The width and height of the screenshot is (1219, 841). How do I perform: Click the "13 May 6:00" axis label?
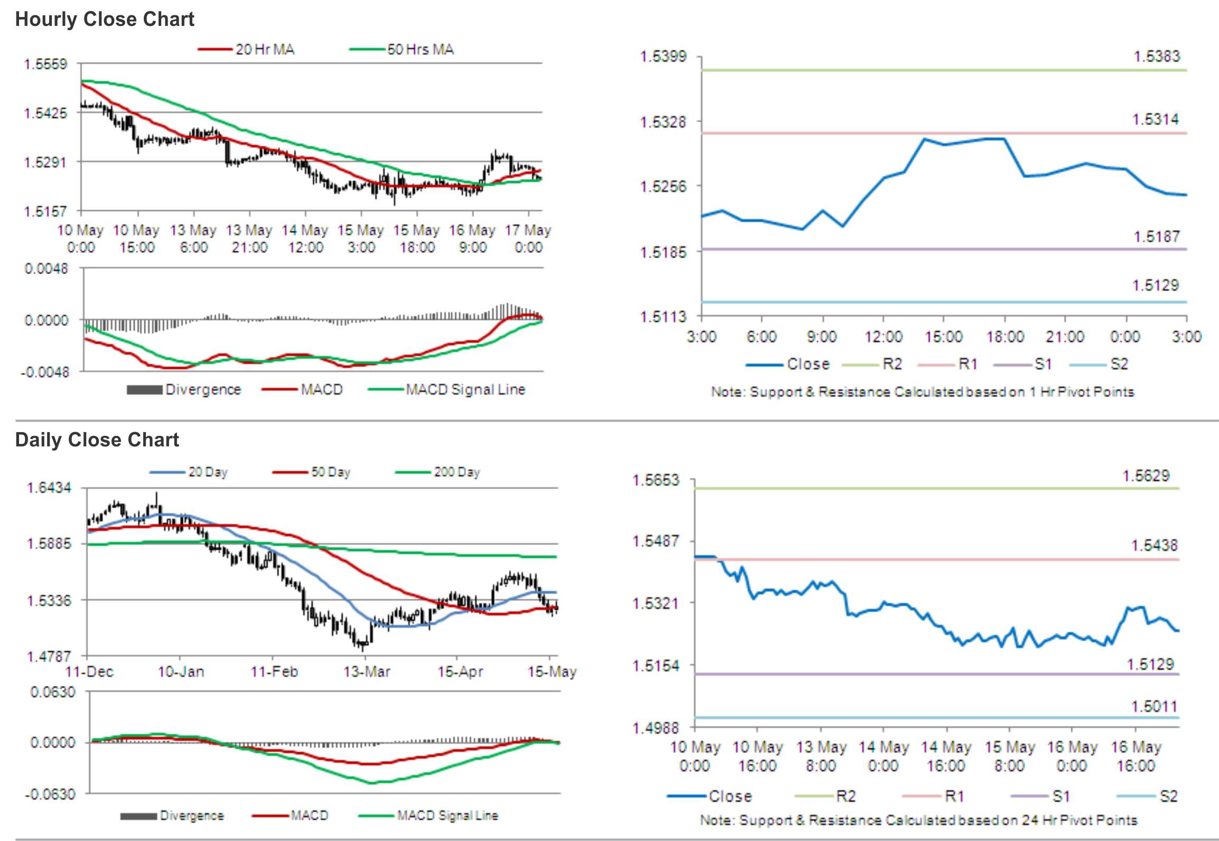pos(193,238)
